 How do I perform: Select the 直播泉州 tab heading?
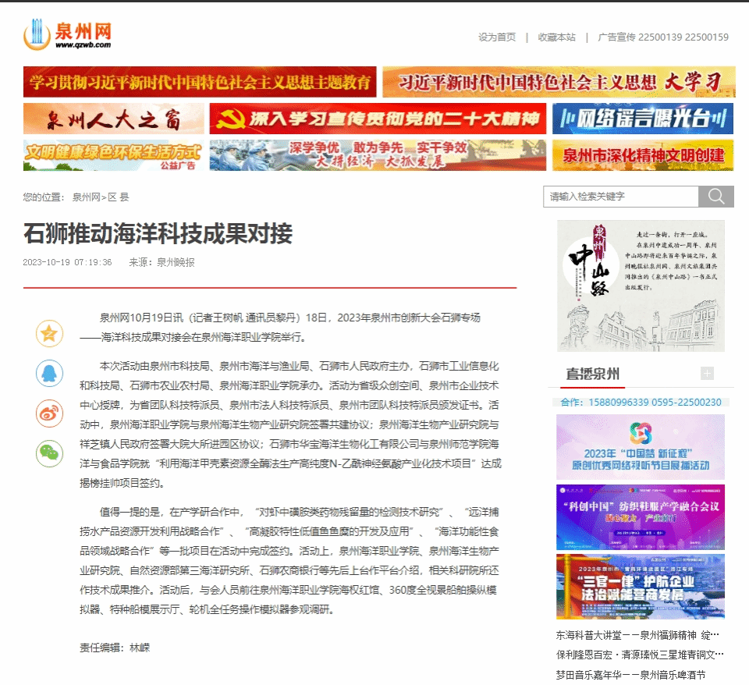[593, 373]
